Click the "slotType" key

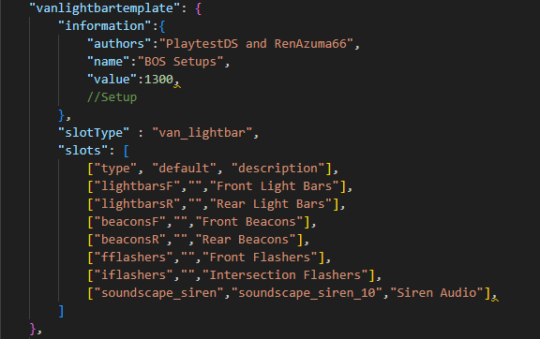coord(94,133)
